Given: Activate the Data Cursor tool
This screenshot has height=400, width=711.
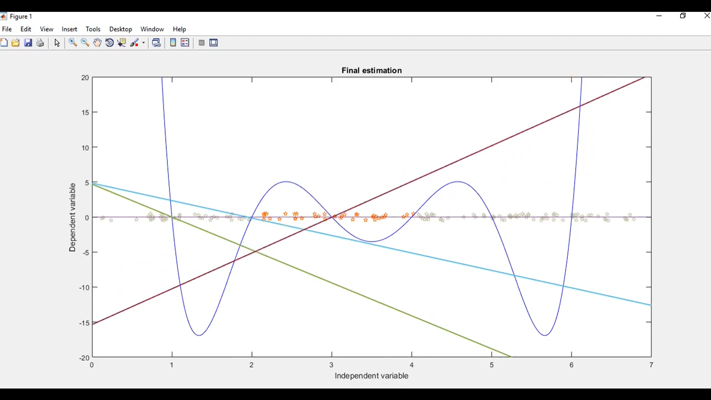Looking at the screenshot, I should [121, 43].
